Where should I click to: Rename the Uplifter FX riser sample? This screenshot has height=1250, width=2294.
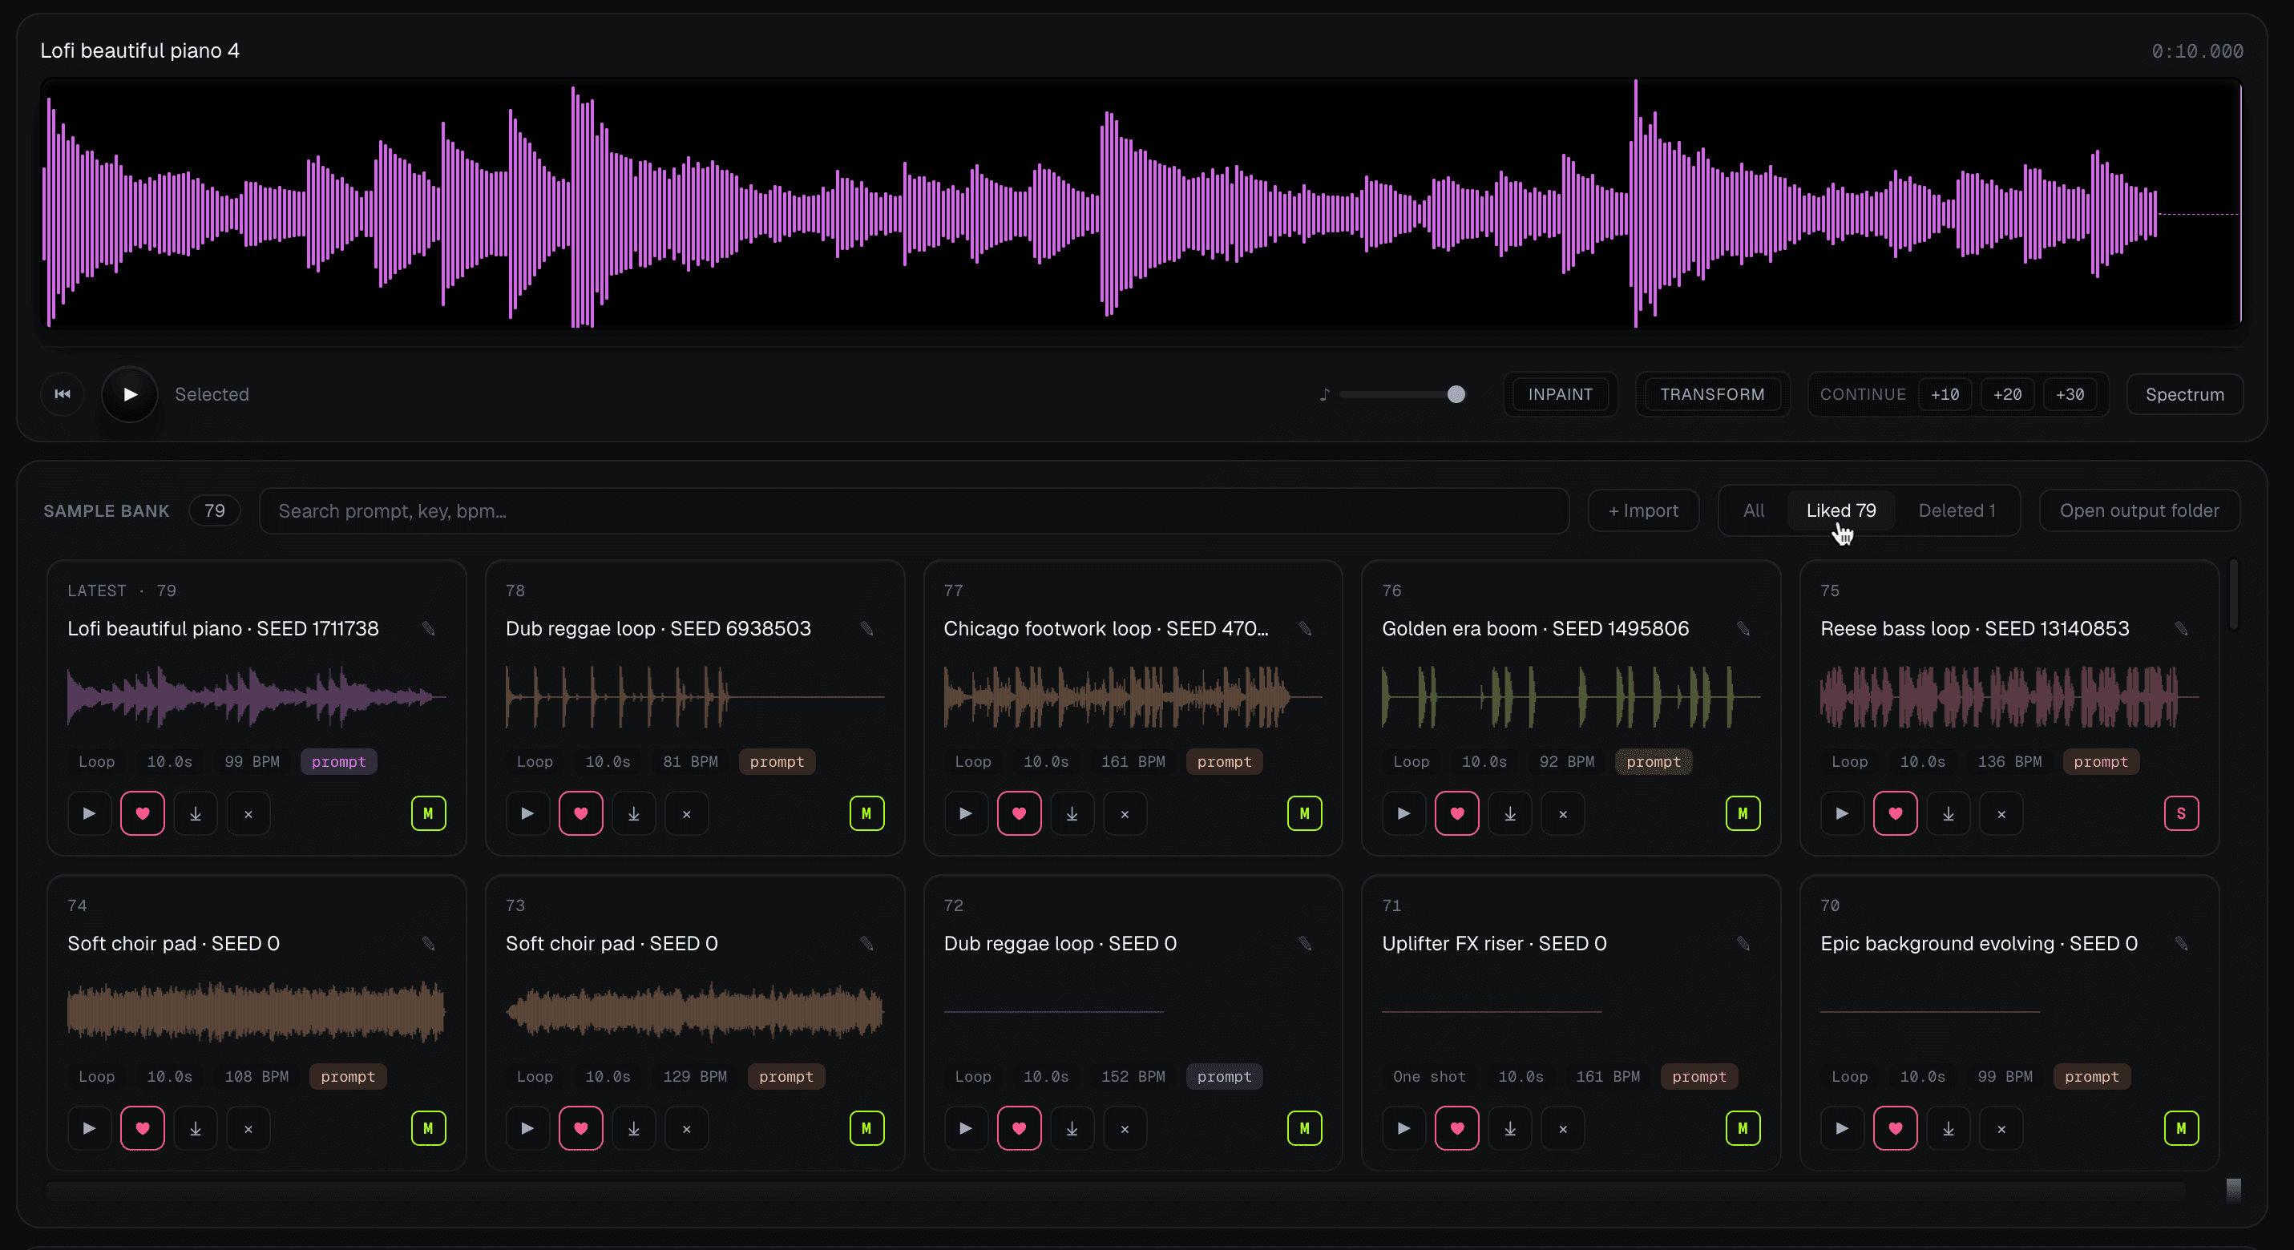point(1743,944)
